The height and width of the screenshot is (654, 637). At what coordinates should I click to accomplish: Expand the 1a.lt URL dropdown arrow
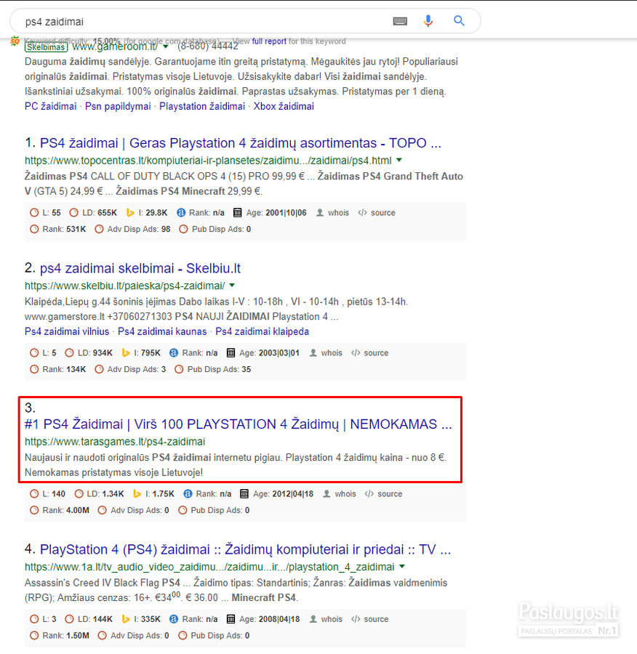pyautogui.click(x=402, y=566)
